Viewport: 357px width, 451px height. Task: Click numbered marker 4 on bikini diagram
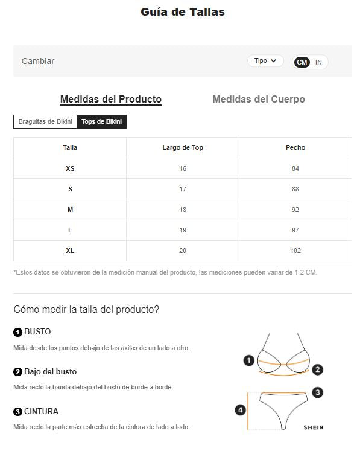(x=241, y=410)
